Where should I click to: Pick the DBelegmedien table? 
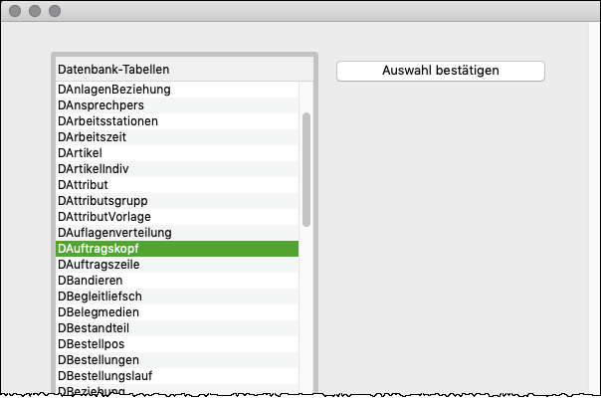pos(100,311)
